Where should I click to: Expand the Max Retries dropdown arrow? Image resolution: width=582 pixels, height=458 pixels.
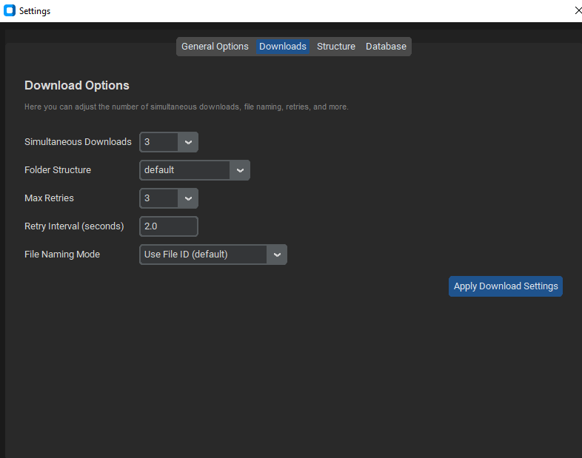pyautogui.click(x=188, y=198)
